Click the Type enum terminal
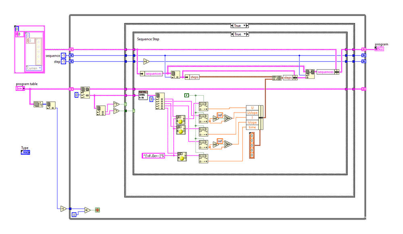 click(25, 153)
